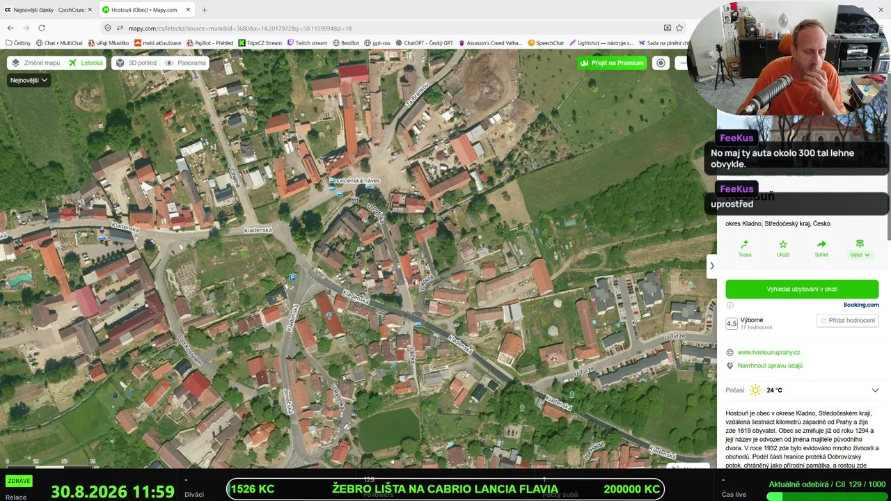Viewport: 891px width, 501px height.
Task: Click the okres Kladno, Středočeský kraj, Česko text
Action: click(x=778, y=224)
